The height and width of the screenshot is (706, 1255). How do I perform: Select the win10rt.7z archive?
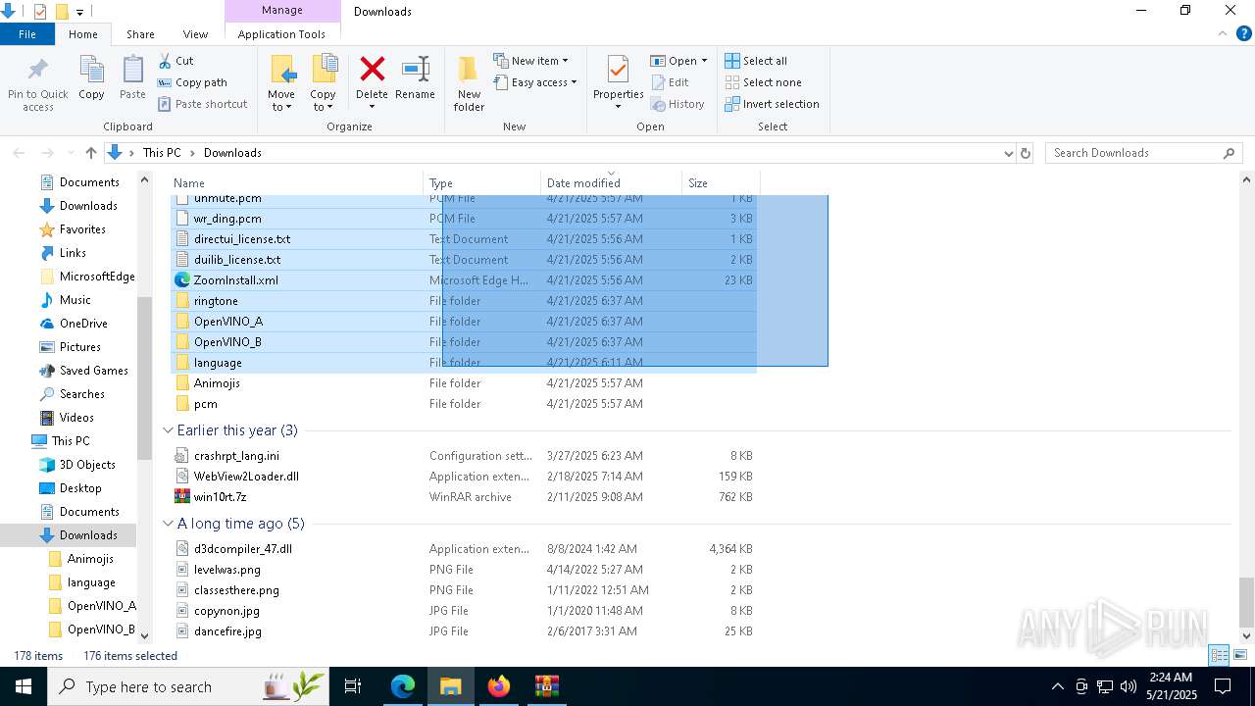464,497
